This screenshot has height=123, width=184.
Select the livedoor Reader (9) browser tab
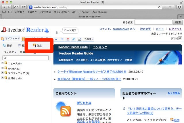[89, 17]
